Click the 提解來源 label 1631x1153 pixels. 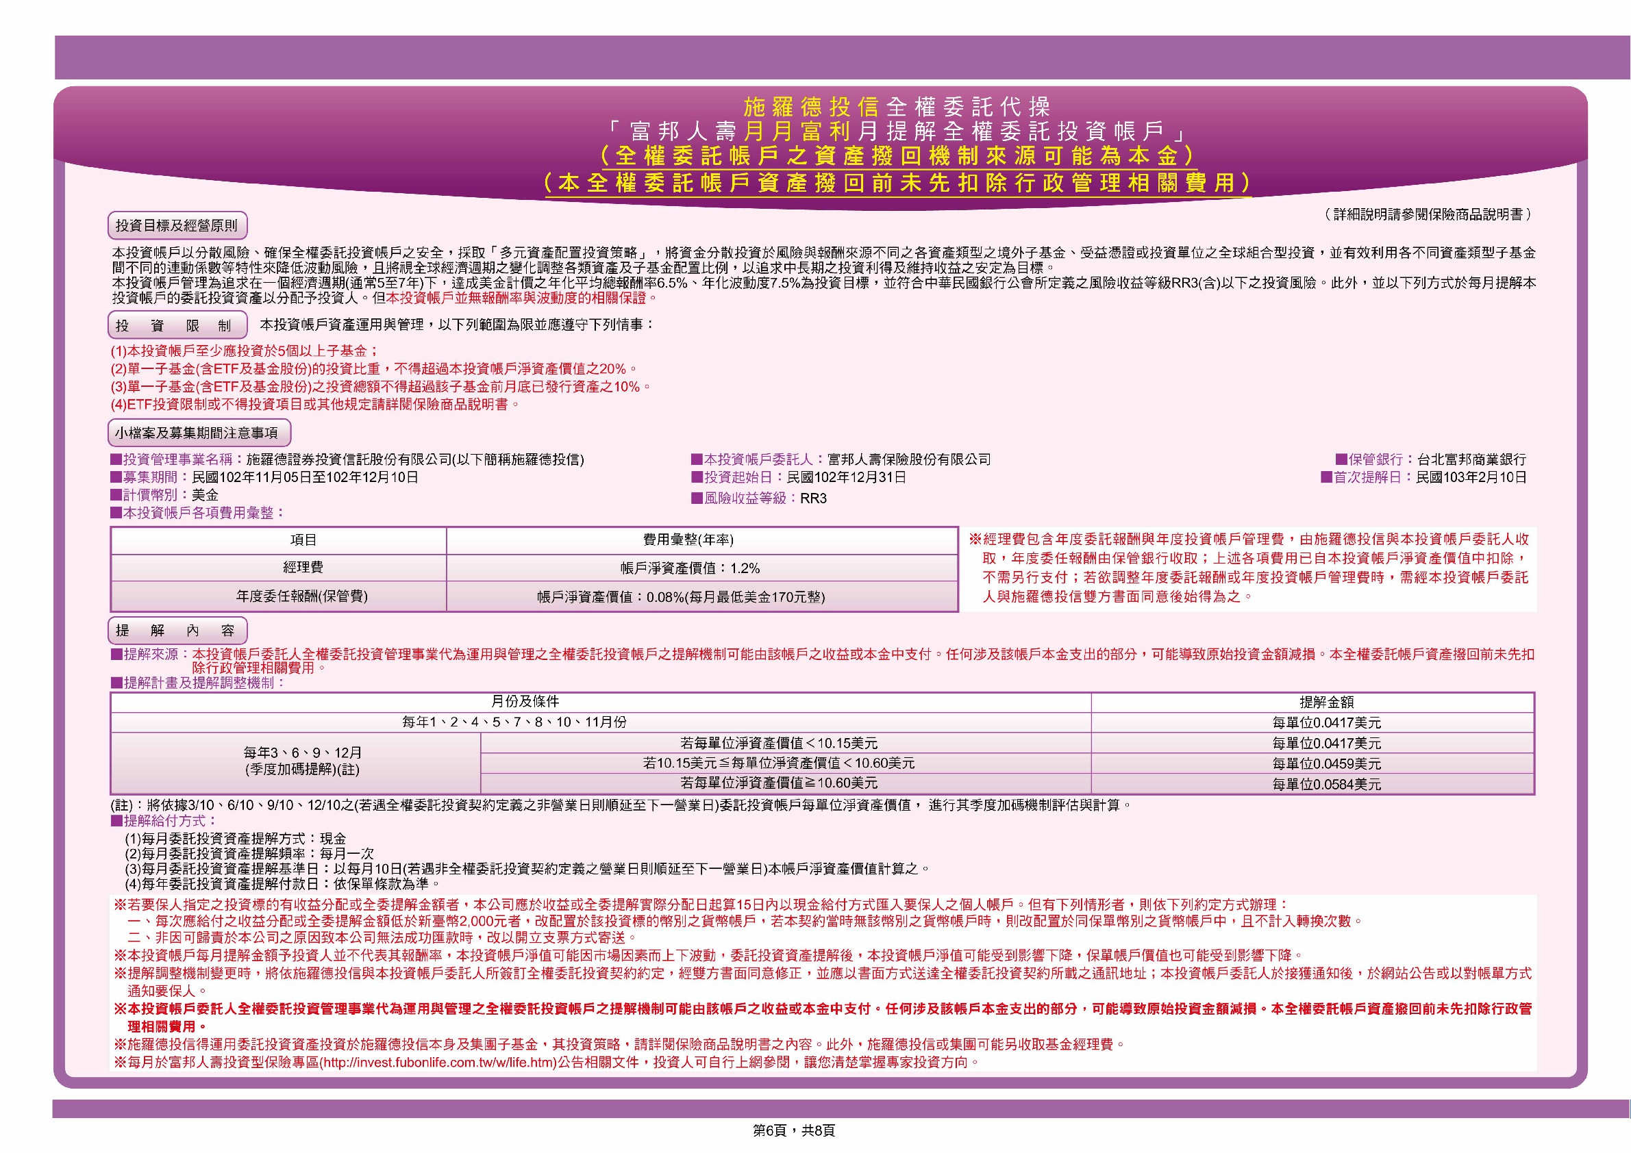[x=150, y=654]
